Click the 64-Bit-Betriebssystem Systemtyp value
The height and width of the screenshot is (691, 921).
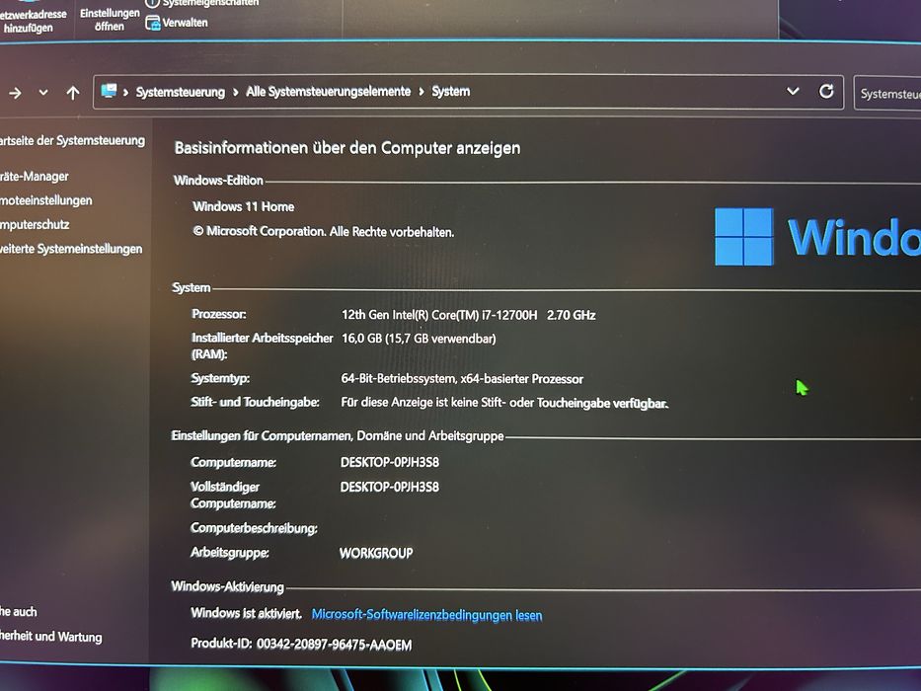462,379
